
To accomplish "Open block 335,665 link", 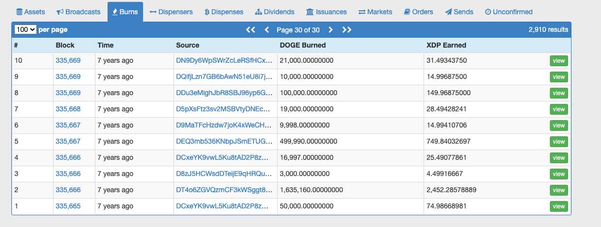I will (x=68, y=206).
